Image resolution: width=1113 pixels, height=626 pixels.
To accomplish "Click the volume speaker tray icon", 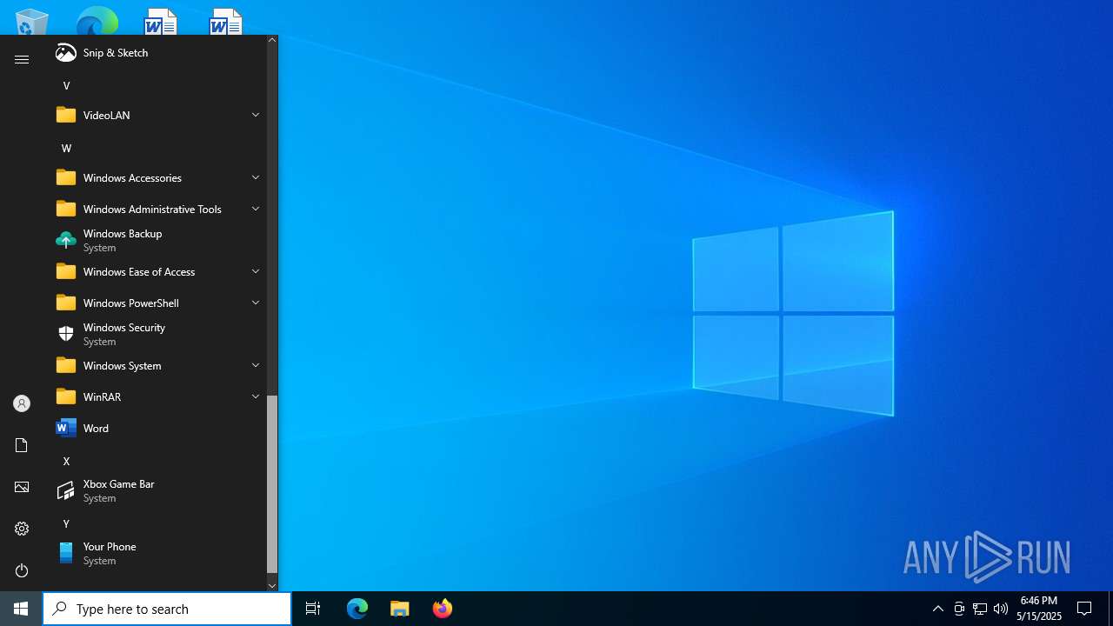I will (x=1001, y=609).
